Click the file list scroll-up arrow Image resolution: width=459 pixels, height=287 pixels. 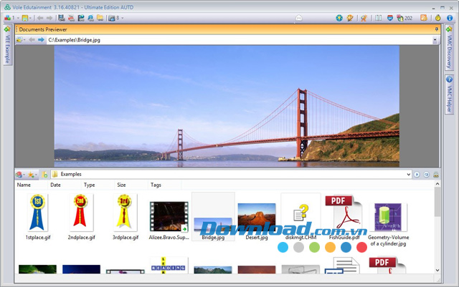click(x=437, y=184)
